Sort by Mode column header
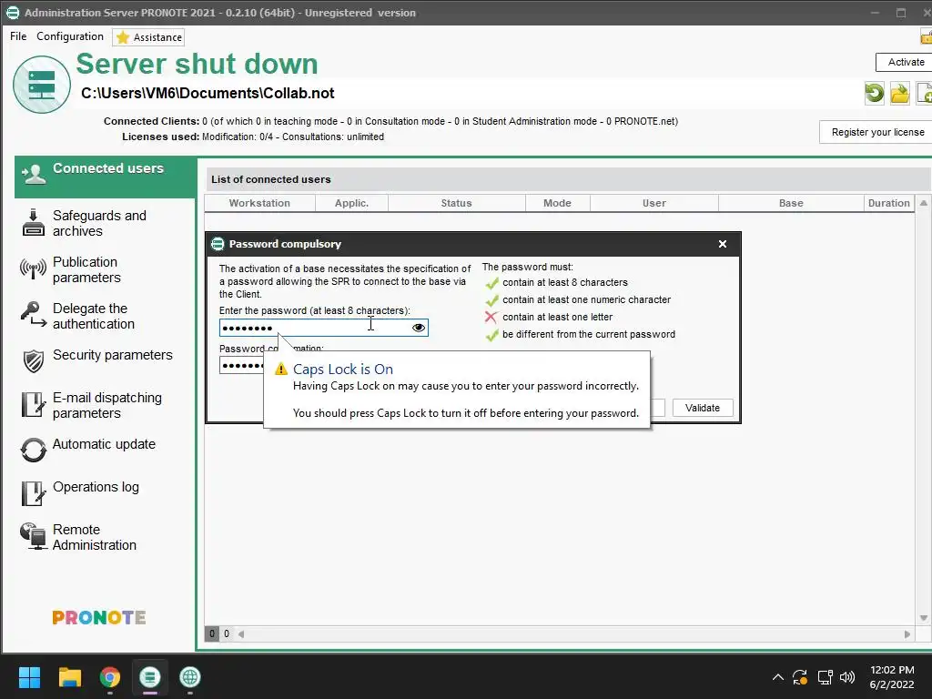The image size is (932, 699). click(558, 203)
